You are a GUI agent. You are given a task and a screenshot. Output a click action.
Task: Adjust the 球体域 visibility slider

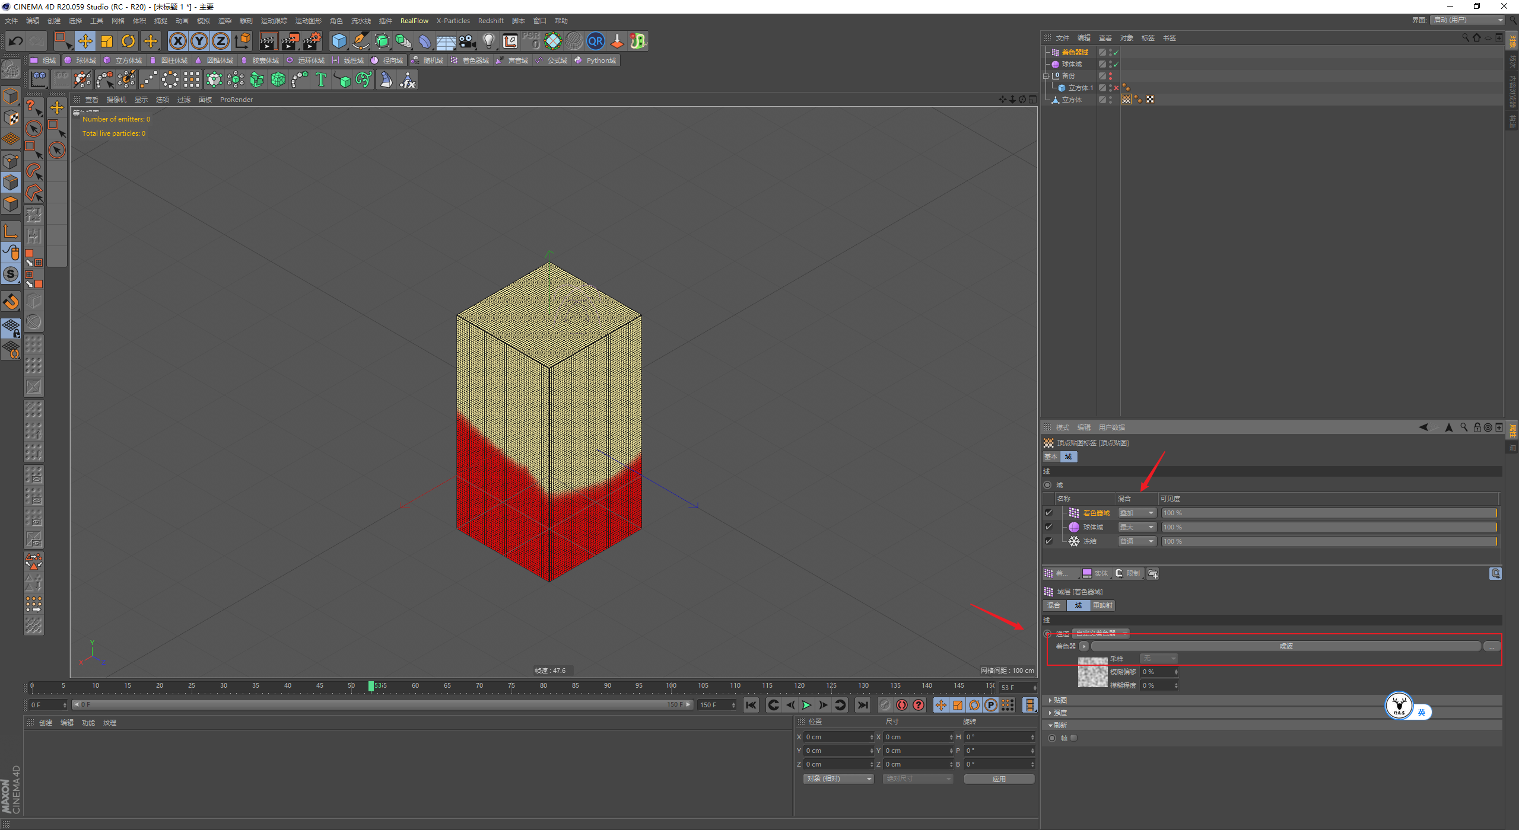point(1329,527)
